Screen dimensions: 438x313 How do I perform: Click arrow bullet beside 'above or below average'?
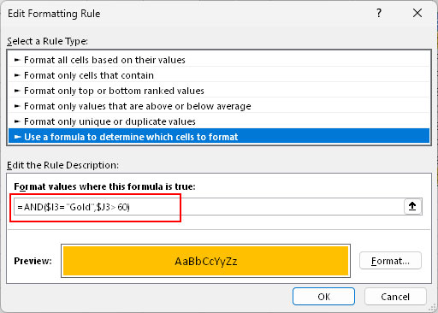pos(17,106)
